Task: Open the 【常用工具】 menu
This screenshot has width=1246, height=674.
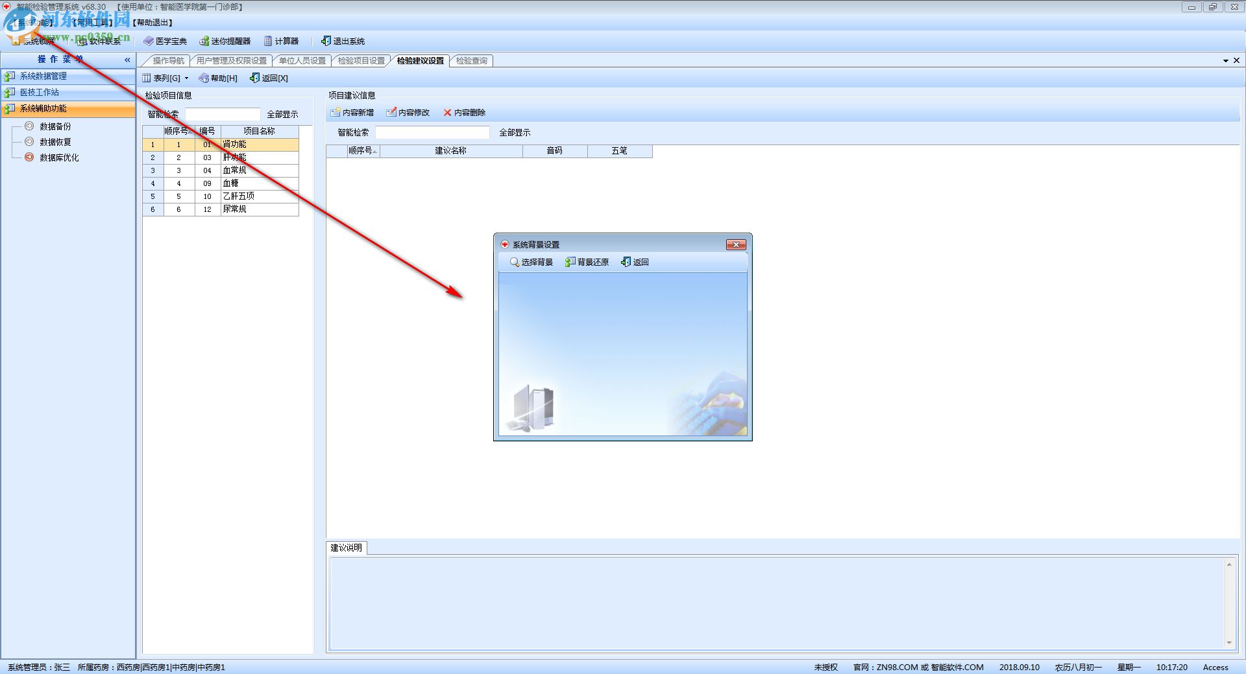Action: pos(93,23)
